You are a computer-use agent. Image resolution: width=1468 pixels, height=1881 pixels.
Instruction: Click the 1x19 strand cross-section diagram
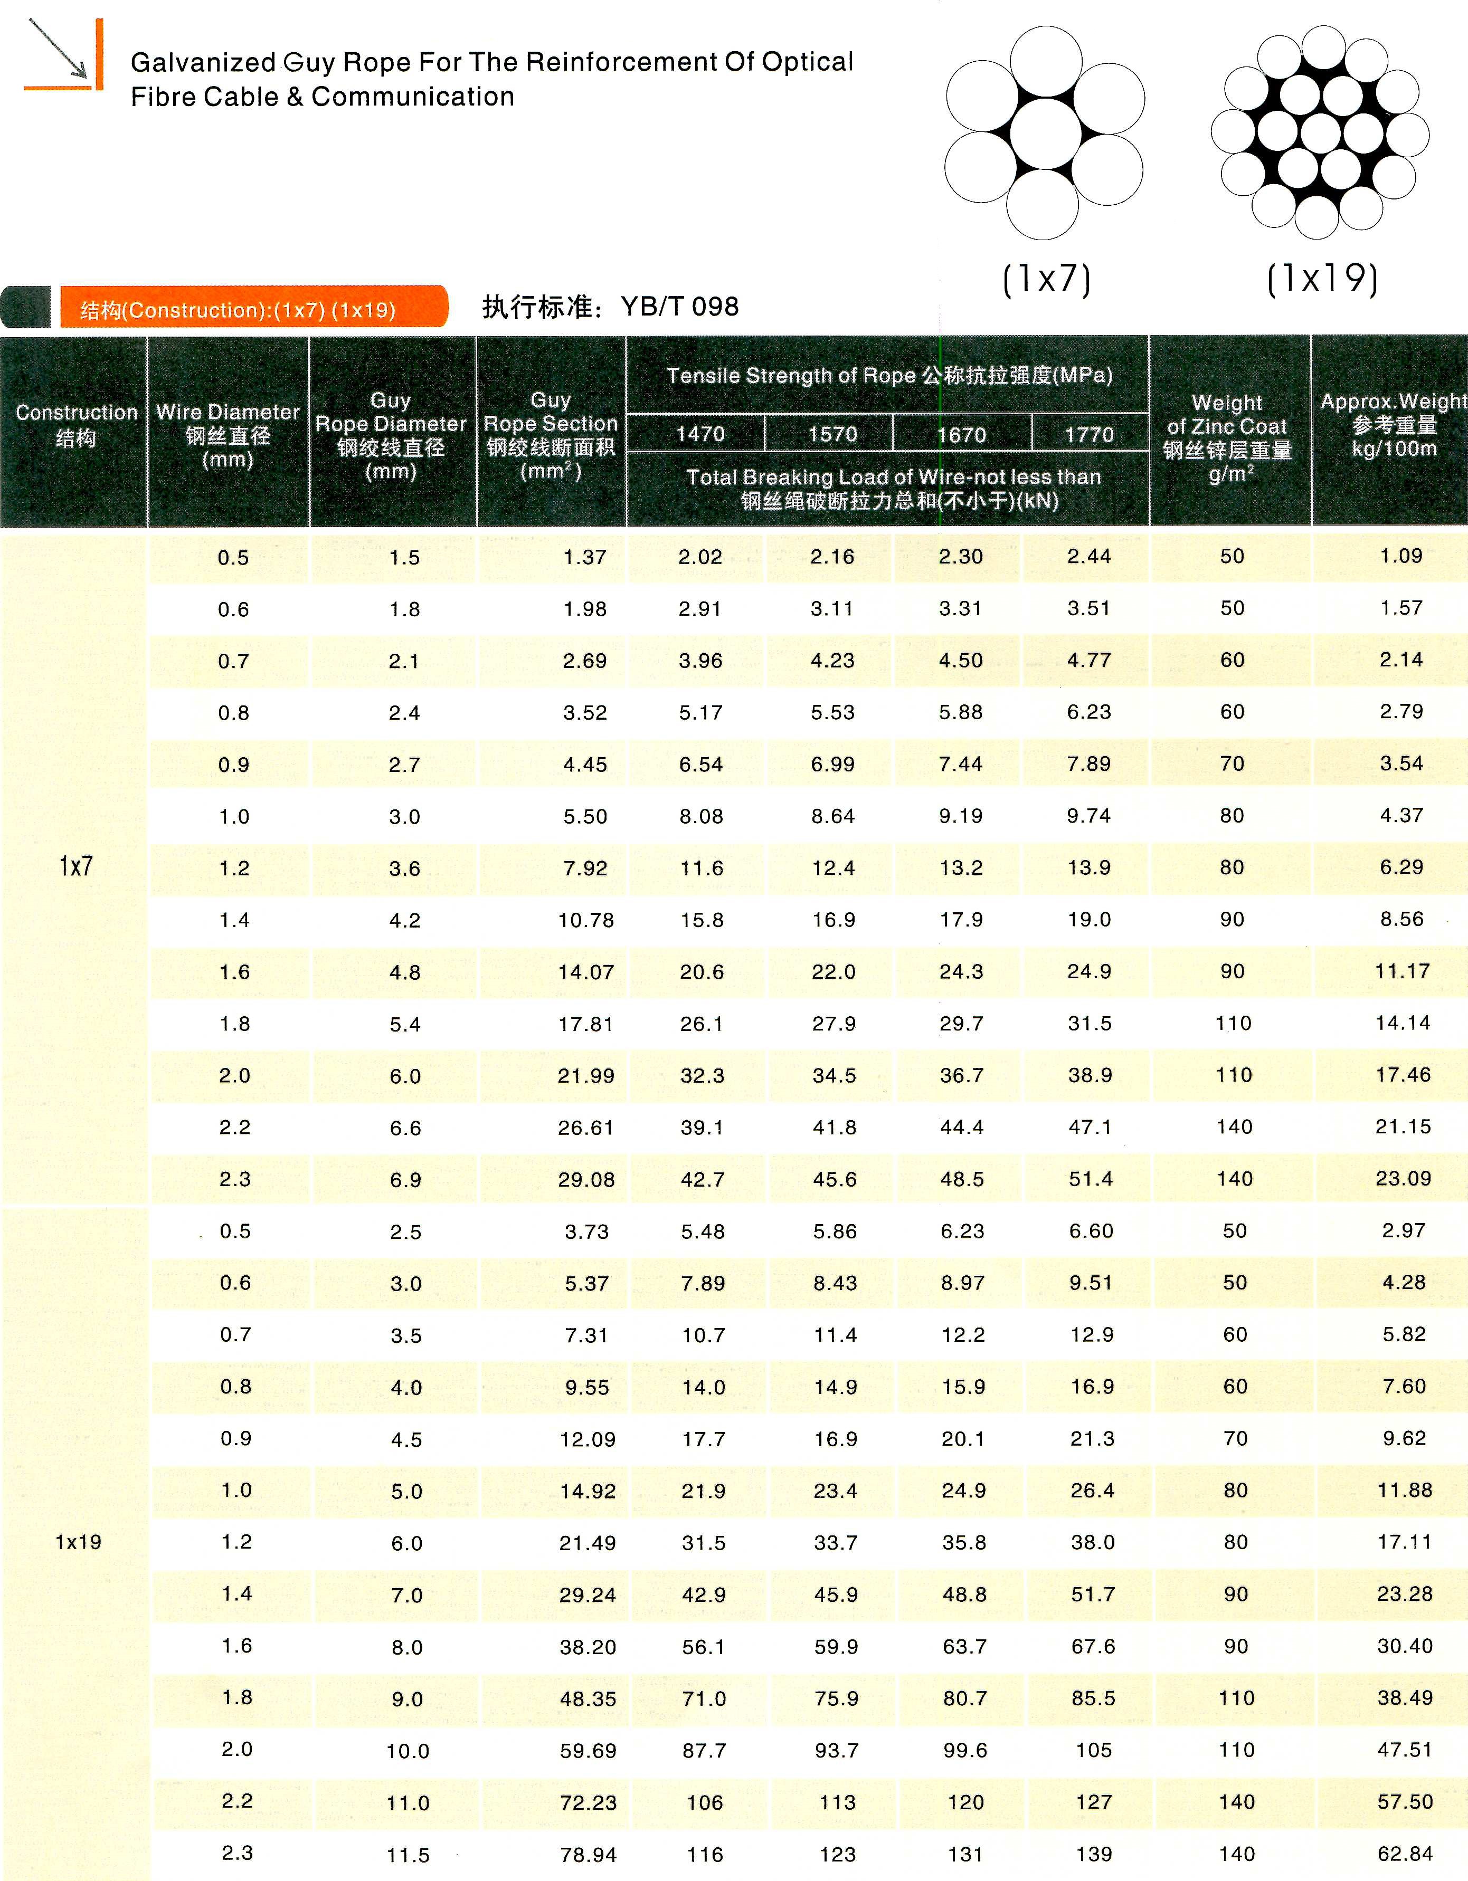(x=1320, y=132)
